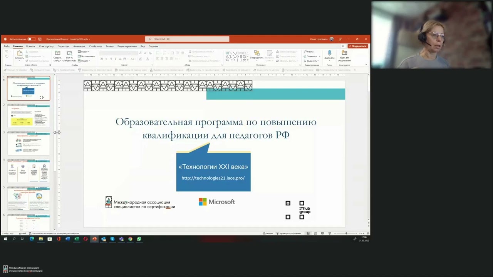
Task: Click into the Поиск search box
Action: (187, 39)
